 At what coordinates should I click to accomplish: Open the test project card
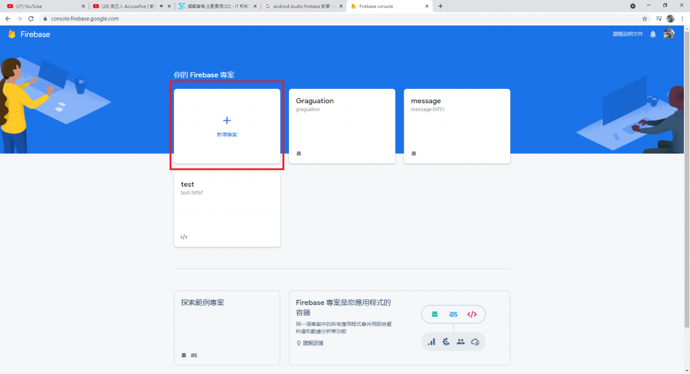227,210
